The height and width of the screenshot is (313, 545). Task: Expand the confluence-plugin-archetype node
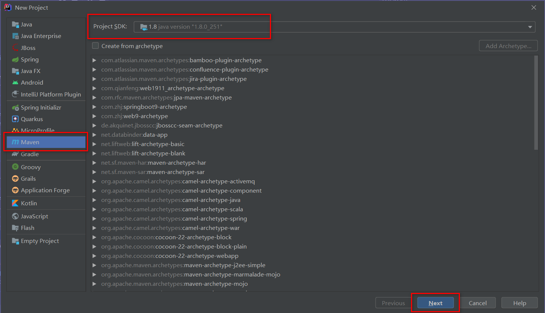[94, 70]
